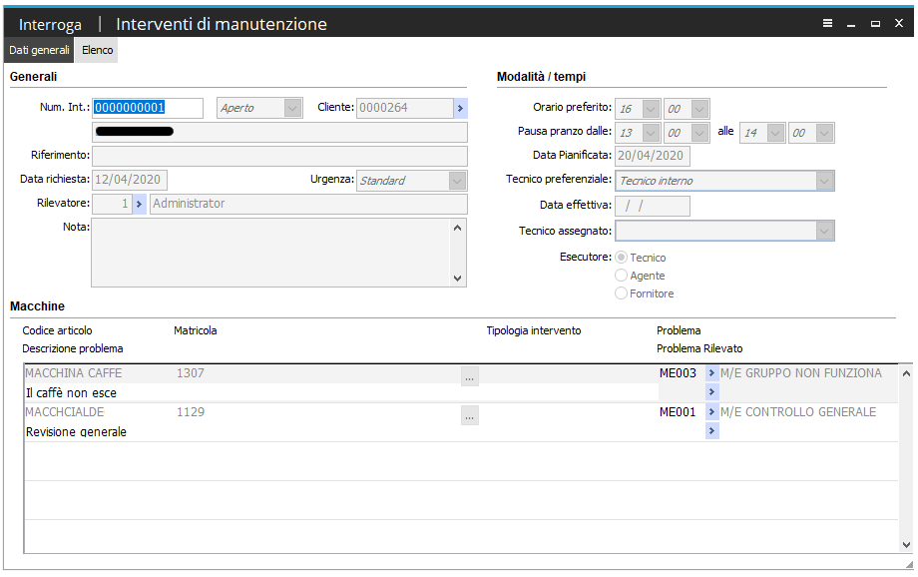918x577 pixels.
Task: Expand the Tecnico preferenziale dropdown
Action: (x=824, y=181)
